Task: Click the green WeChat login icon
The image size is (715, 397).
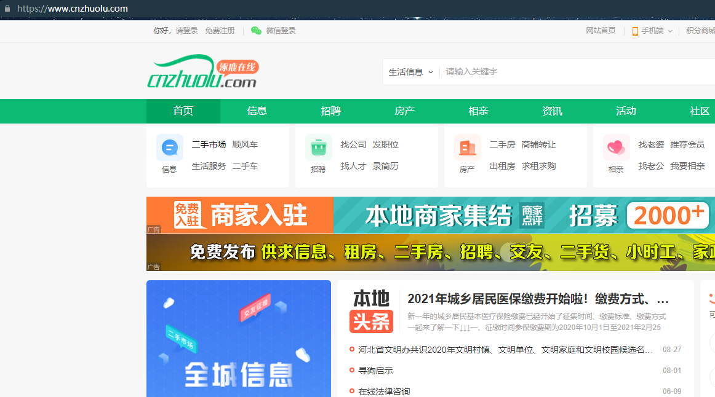Action: pos(256,31)
